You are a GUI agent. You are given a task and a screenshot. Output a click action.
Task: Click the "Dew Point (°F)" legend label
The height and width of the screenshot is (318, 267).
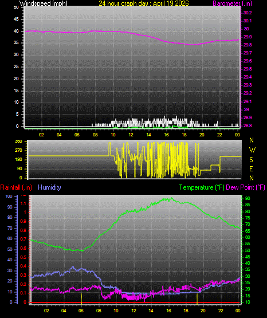pos(245,187)
